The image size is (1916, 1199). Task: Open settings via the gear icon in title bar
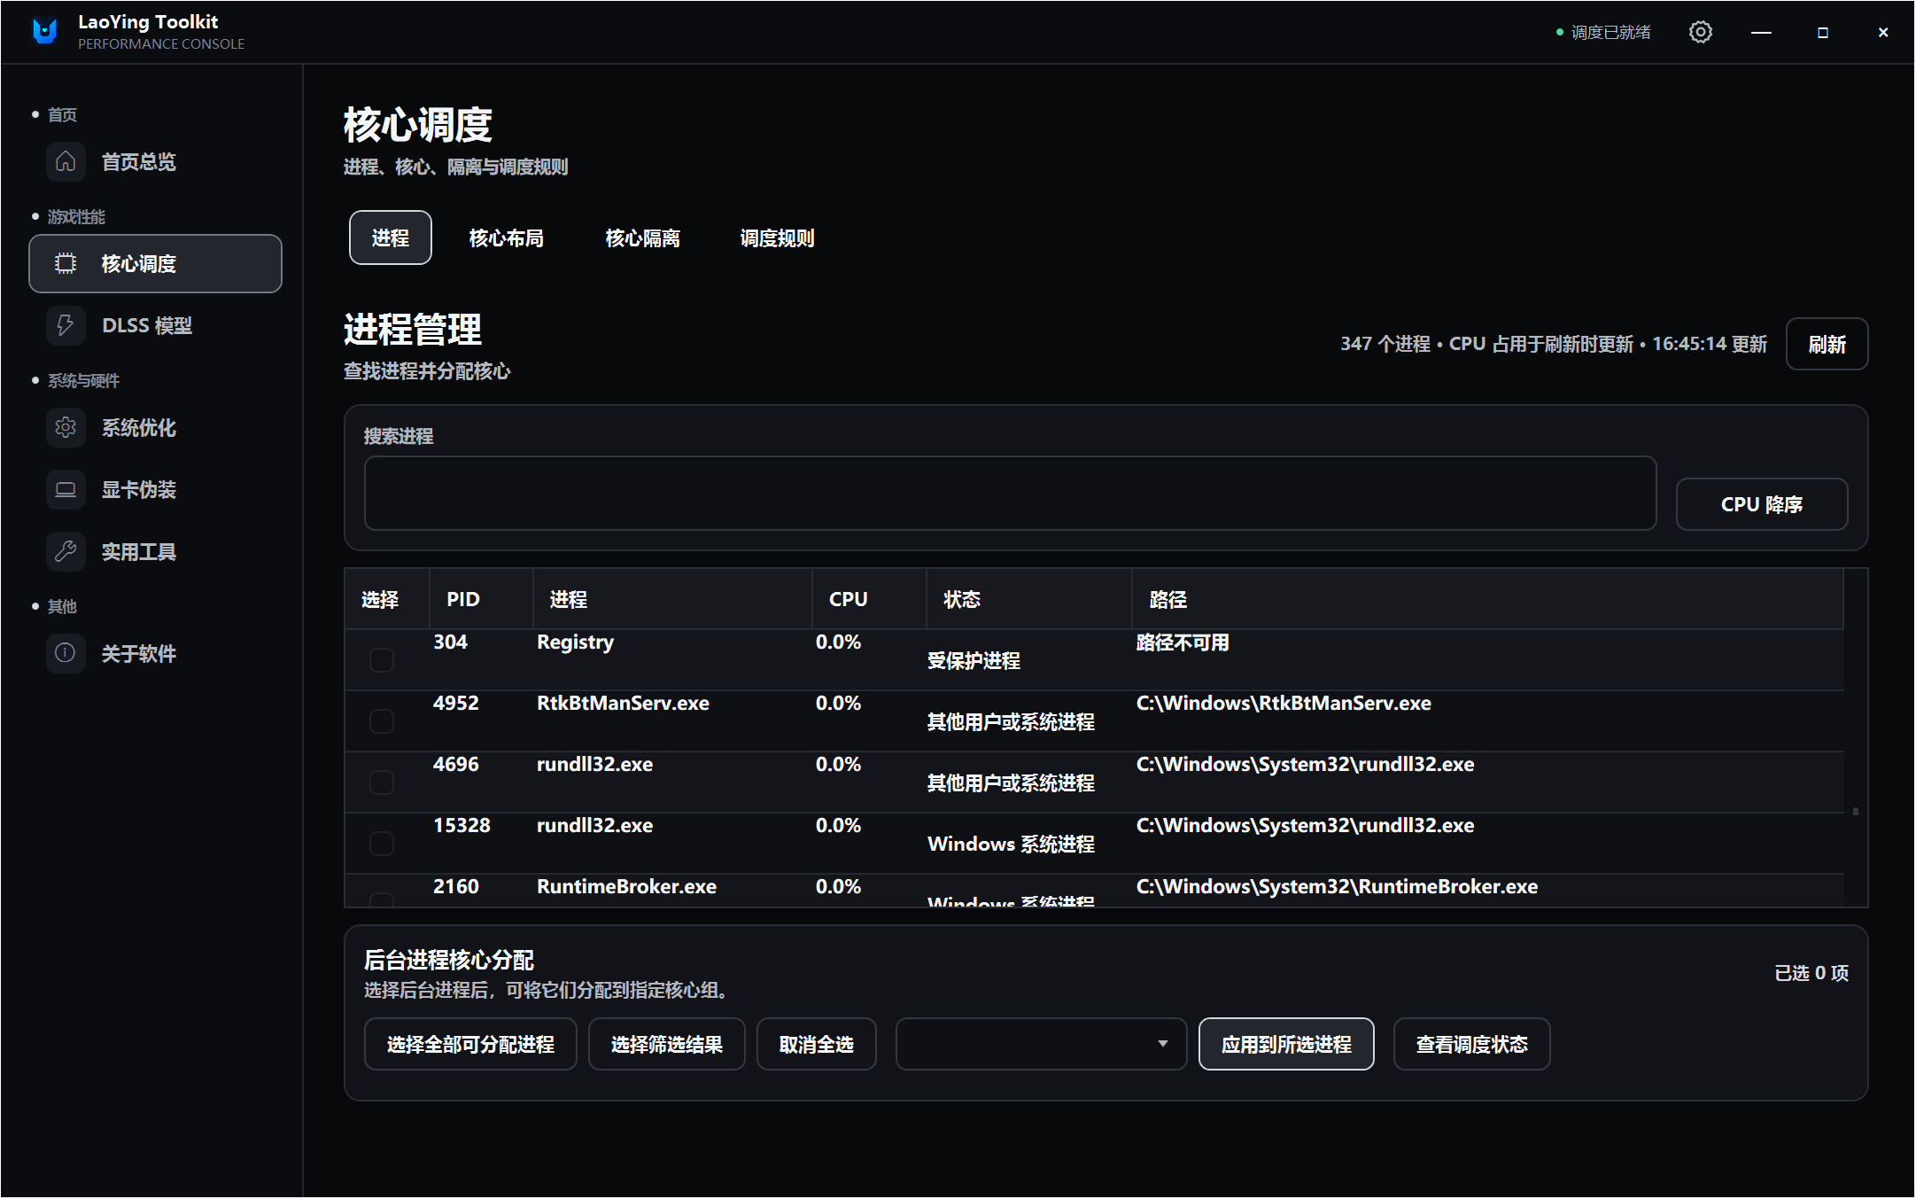point(1700,32)
